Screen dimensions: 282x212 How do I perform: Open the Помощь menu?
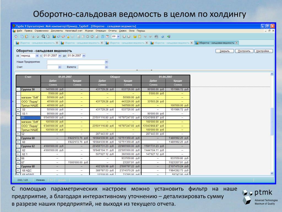(x=141, y=31)
